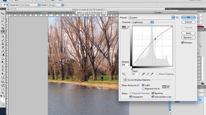The width and height of the screenshot is (206, 115).
Task: Open the eyedropper tool preset picker arrow
Action: point(7,5)
